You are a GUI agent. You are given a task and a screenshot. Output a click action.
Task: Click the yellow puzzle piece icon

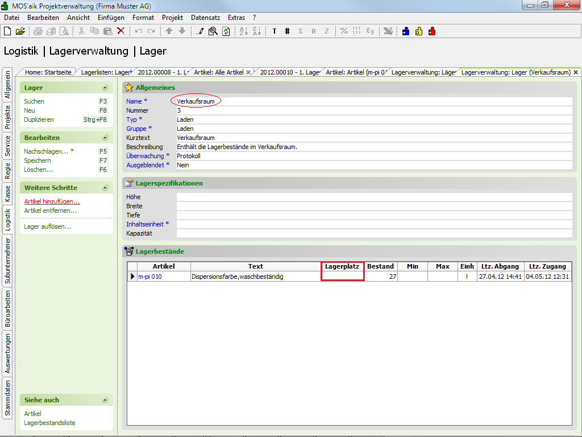coord(419,31)
